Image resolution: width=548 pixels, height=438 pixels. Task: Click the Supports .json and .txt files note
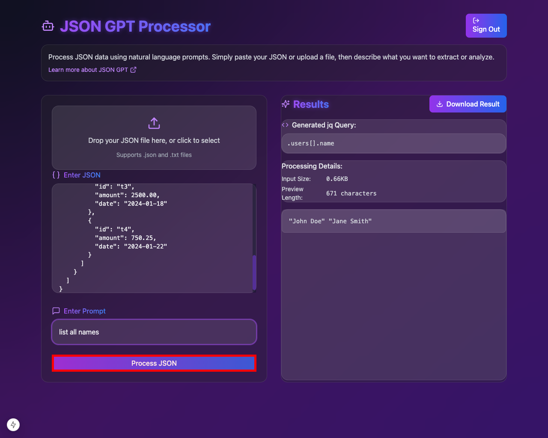tap(154, 155)
